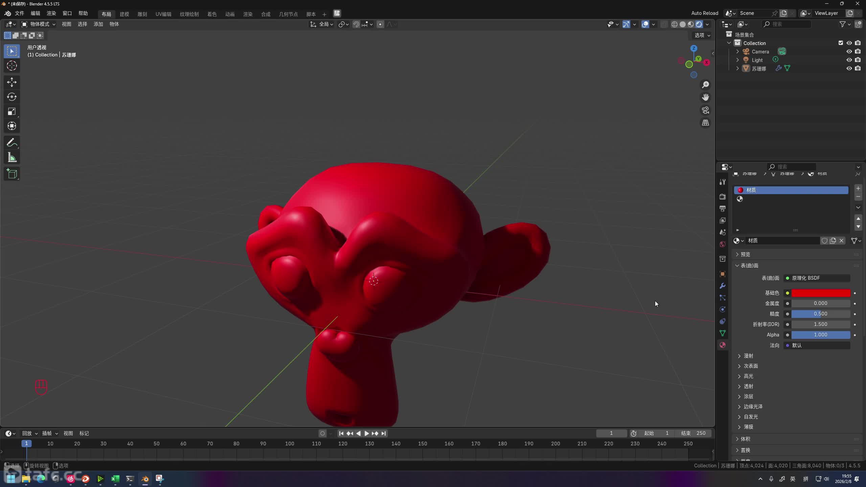This screenshot has width=866, height=487.
Task: Switch to the 雕刻 workspace tab
Action: [142, 14]
